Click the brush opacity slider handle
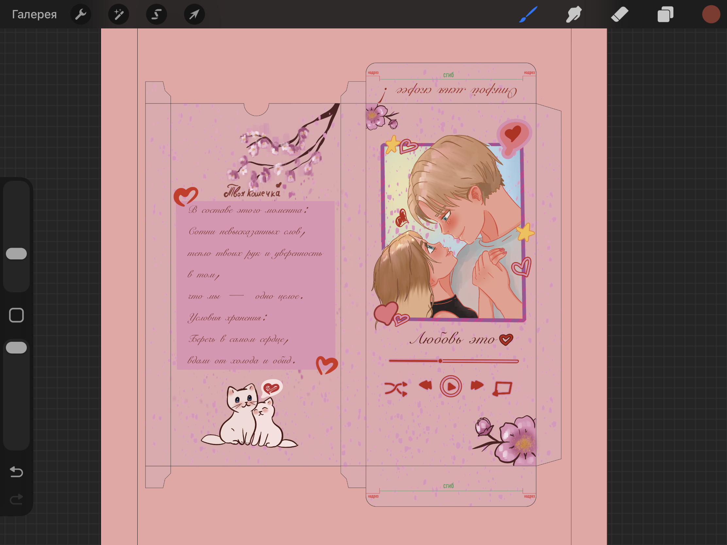This screenshot has height=545, width=727. coord(16,348)
